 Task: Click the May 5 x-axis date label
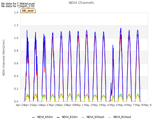[x=114, y=105]
